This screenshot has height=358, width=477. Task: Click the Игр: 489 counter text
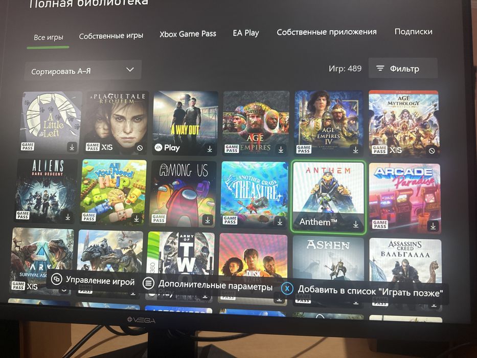[x=345, y=69]
